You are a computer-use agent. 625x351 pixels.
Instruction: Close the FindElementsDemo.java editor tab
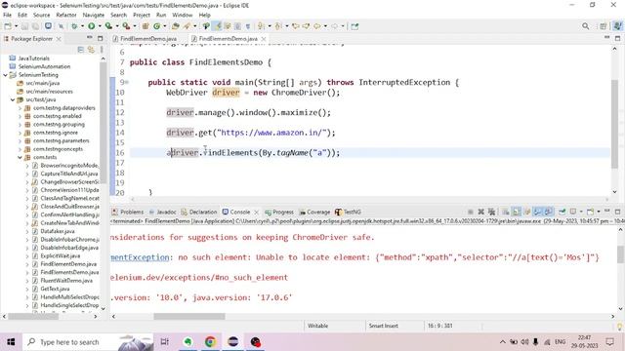(x=264, y=39)
